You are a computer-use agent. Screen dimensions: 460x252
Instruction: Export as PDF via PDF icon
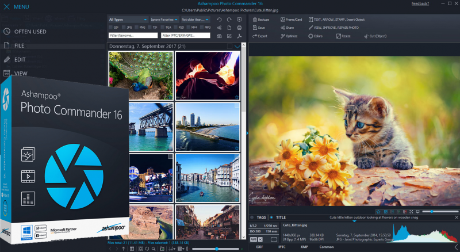tap(239, 36)
